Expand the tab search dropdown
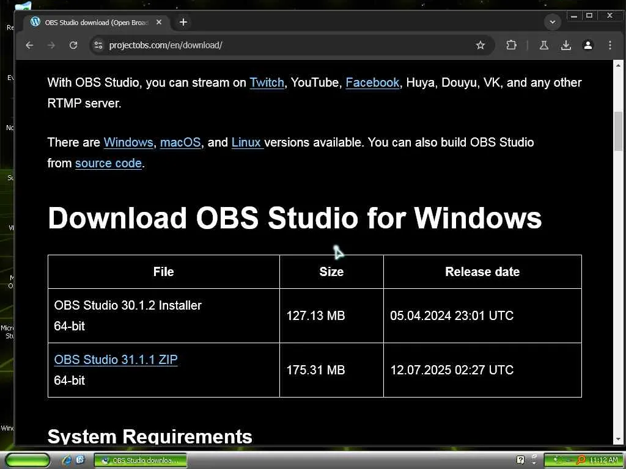Viewport: 626px width, 469px height. click(553, 22)
